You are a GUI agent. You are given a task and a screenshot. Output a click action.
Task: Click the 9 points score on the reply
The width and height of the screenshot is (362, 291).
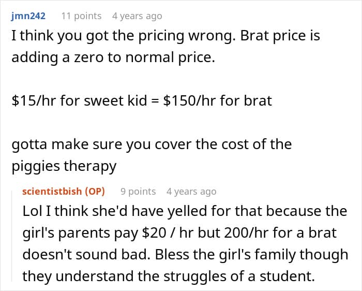coord(138,192)
